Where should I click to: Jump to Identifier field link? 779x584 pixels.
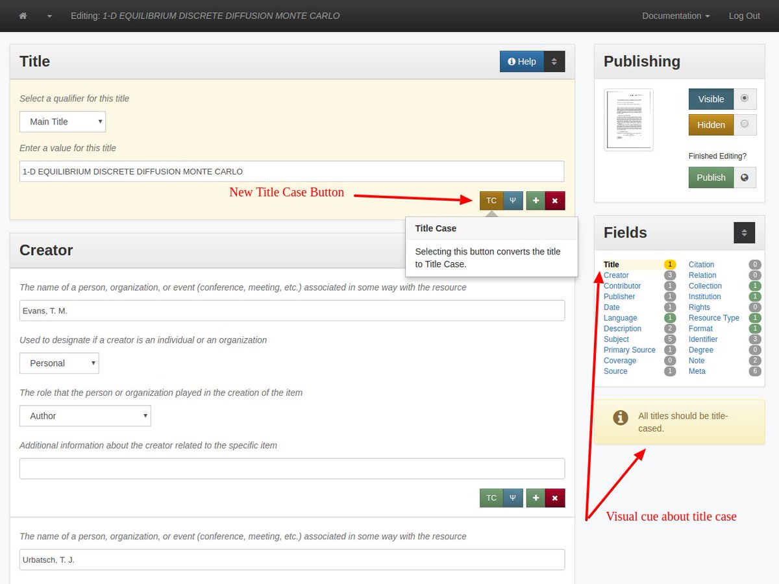tap(703, 339)
